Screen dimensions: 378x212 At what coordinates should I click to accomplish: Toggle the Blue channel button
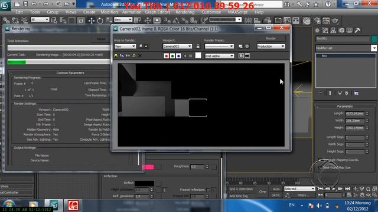[178, 56]
